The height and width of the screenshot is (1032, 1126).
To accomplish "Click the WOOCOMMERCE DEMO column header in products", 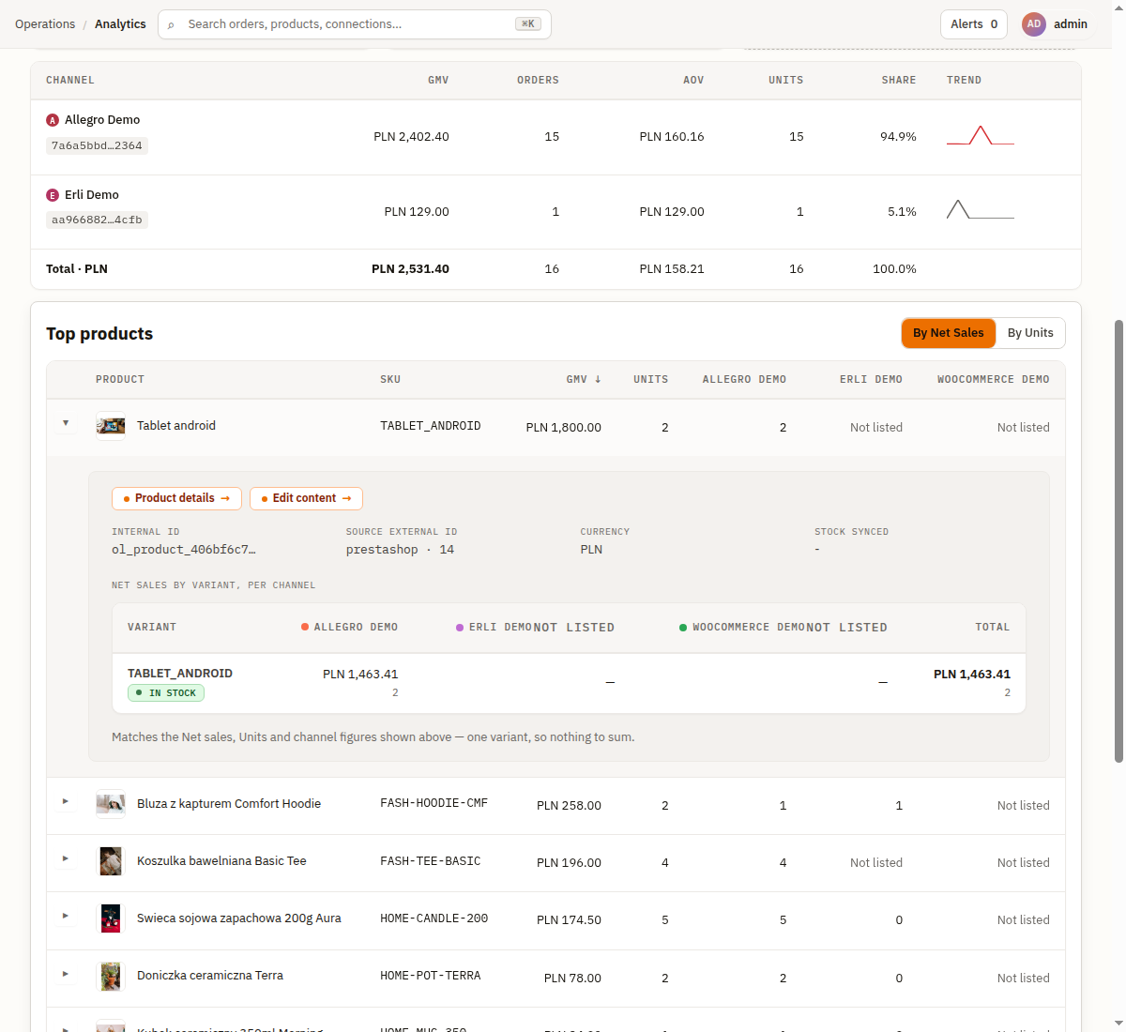I will coord(994,380).
